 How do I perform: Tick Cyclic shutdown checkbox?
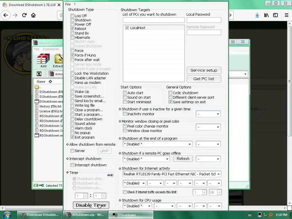coord(170,93)
